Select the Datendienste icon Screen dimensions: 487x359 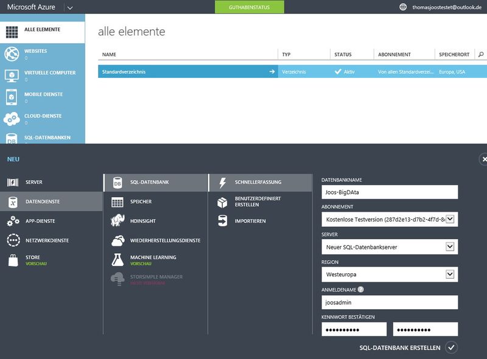[x=13, y=202]
